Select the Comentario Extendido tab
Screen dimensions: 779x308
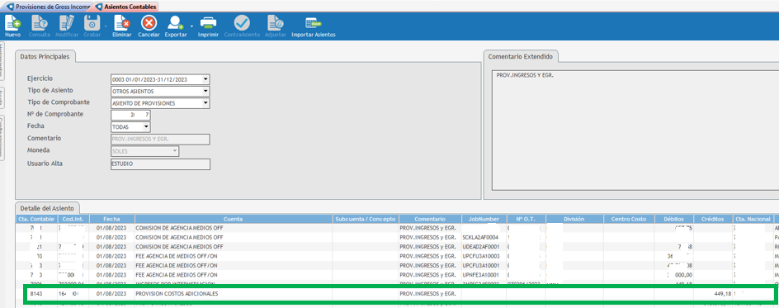coord(521,56)
